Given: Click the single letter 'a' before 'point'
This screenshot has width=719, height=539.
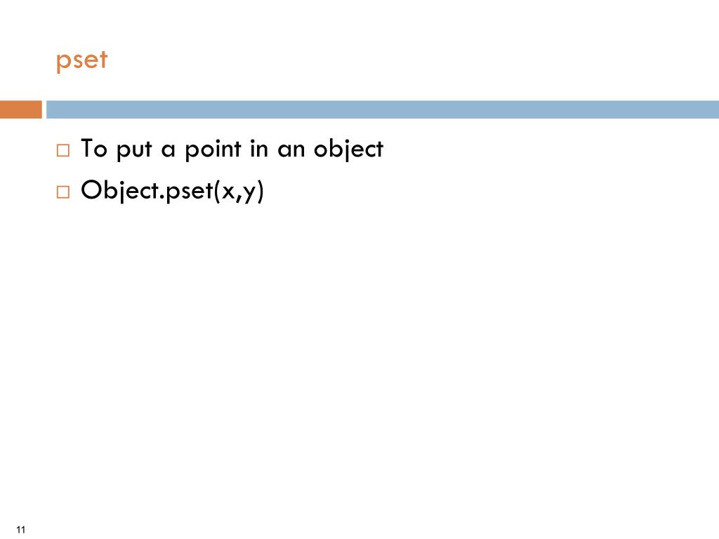Looking at the screenshot, I should click(x=169, y=150).
